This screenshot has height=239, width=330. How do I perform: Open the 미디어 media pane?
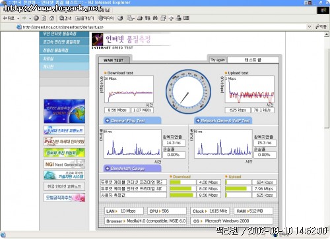[106, 18]
